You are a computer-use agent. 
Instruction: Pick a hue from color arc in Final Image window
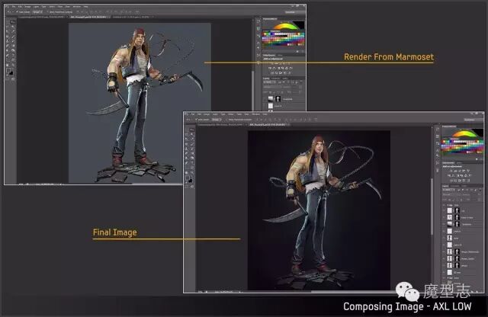coord(464,133)
